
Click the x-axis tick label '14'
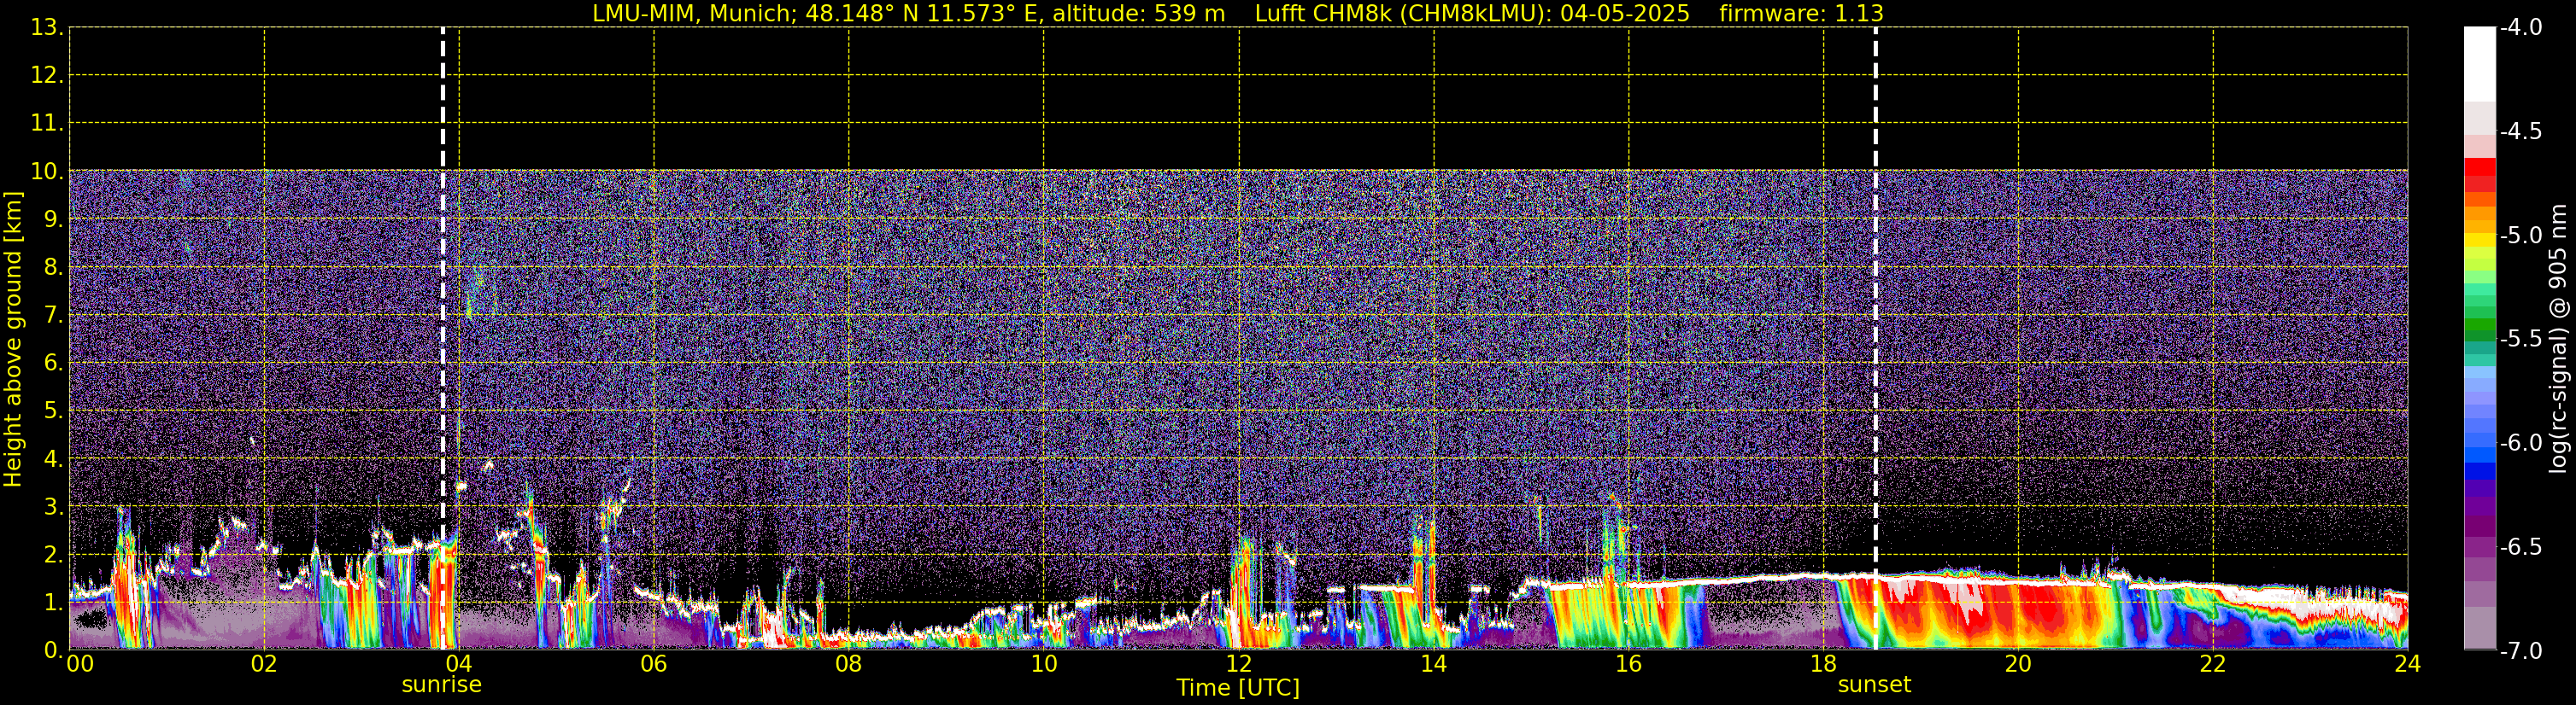point(1434,664)
